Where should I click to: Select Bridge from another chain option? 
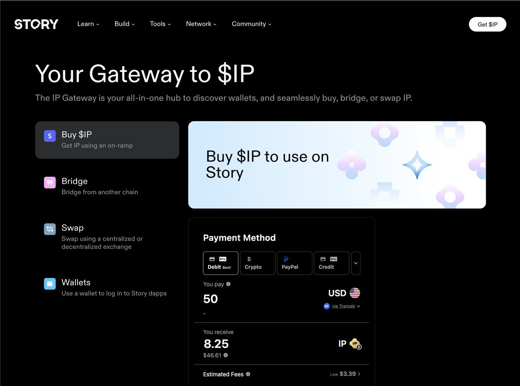107,186
